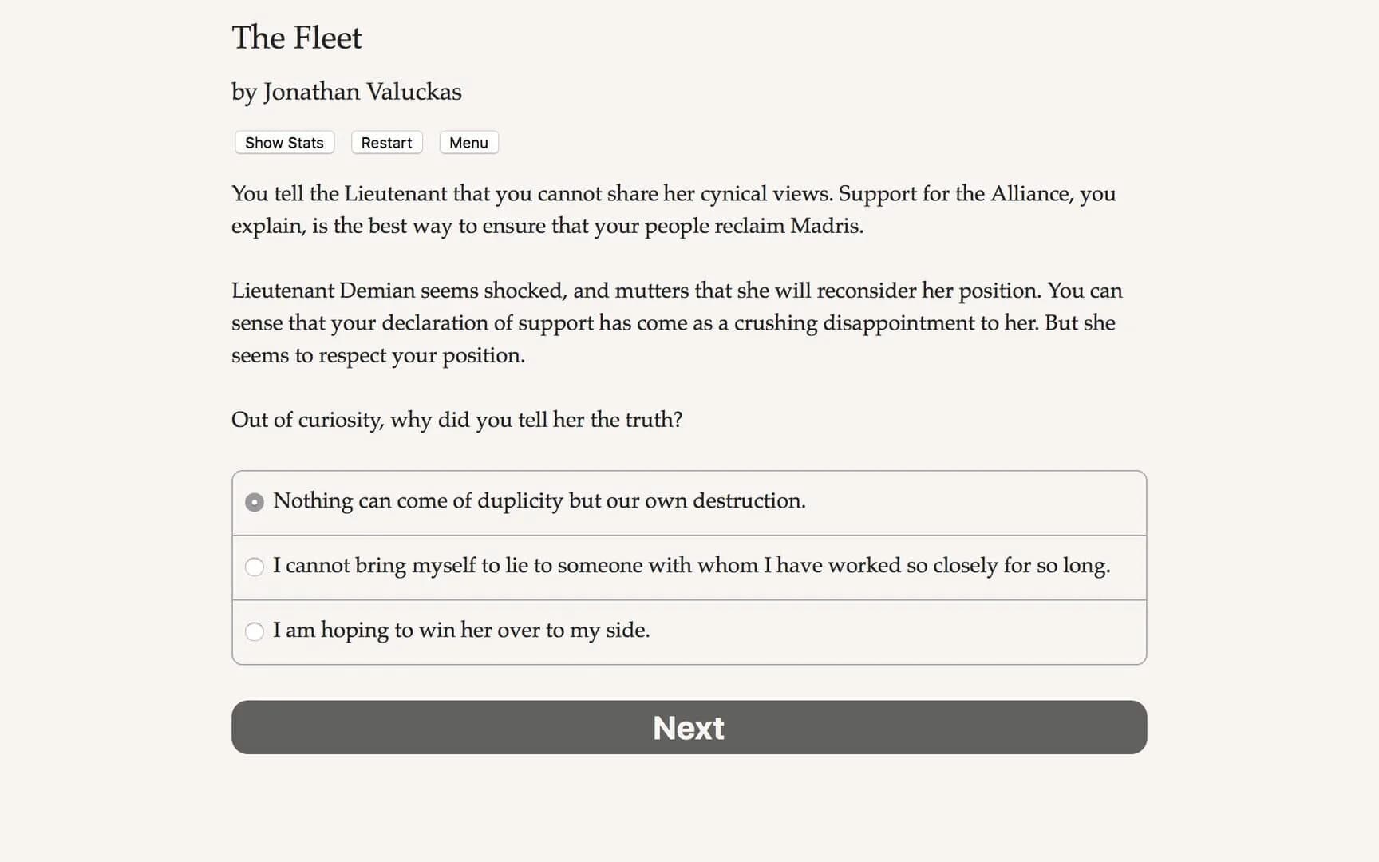The image size is (1379, 862).
Task: Select the currently marked first answer choice
Action: tap(539, 502)
